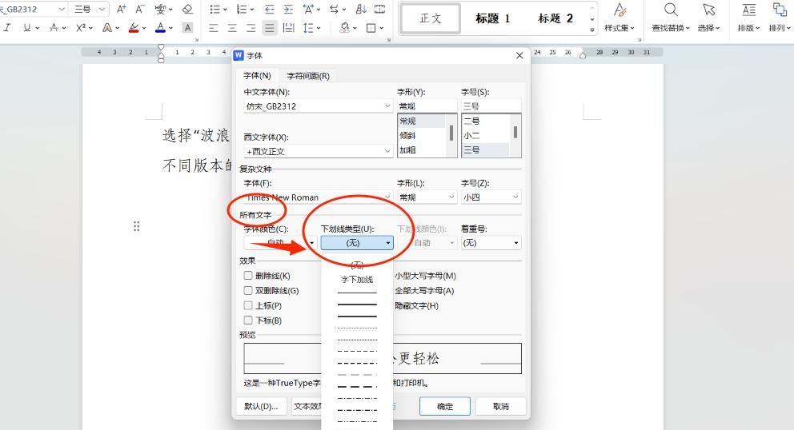
Task: Apply underline from the ribbon U icon
Action: pos(27,28)
